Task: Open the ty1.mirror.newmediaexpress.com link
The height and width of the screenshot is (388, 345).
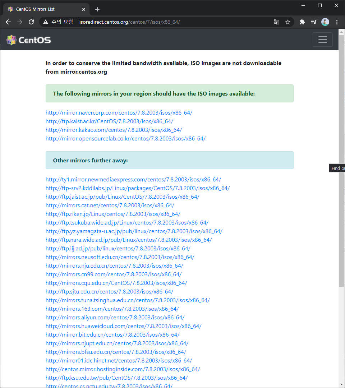Action: 133,180
